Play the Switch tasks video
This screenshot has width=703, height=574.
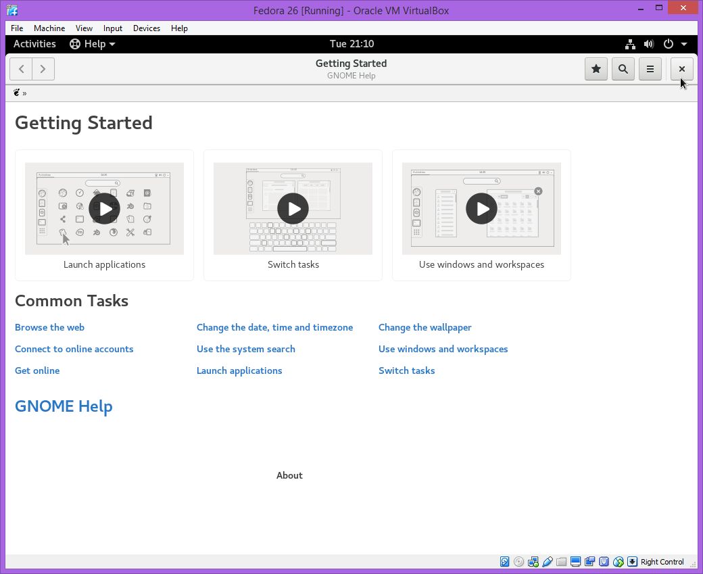[293, 208]
